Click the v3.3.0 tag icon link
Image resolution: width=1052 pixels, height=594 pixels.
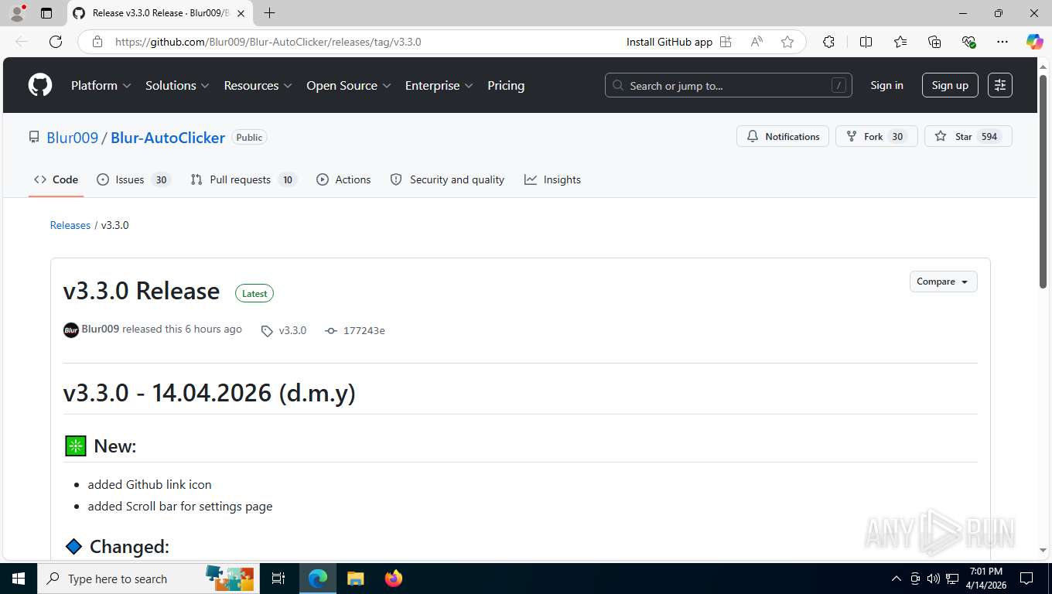point(284,330)
